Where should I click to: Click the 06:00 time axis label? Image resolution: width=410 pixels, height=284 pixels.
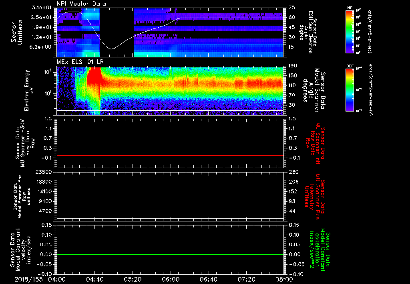pos(171,279)
